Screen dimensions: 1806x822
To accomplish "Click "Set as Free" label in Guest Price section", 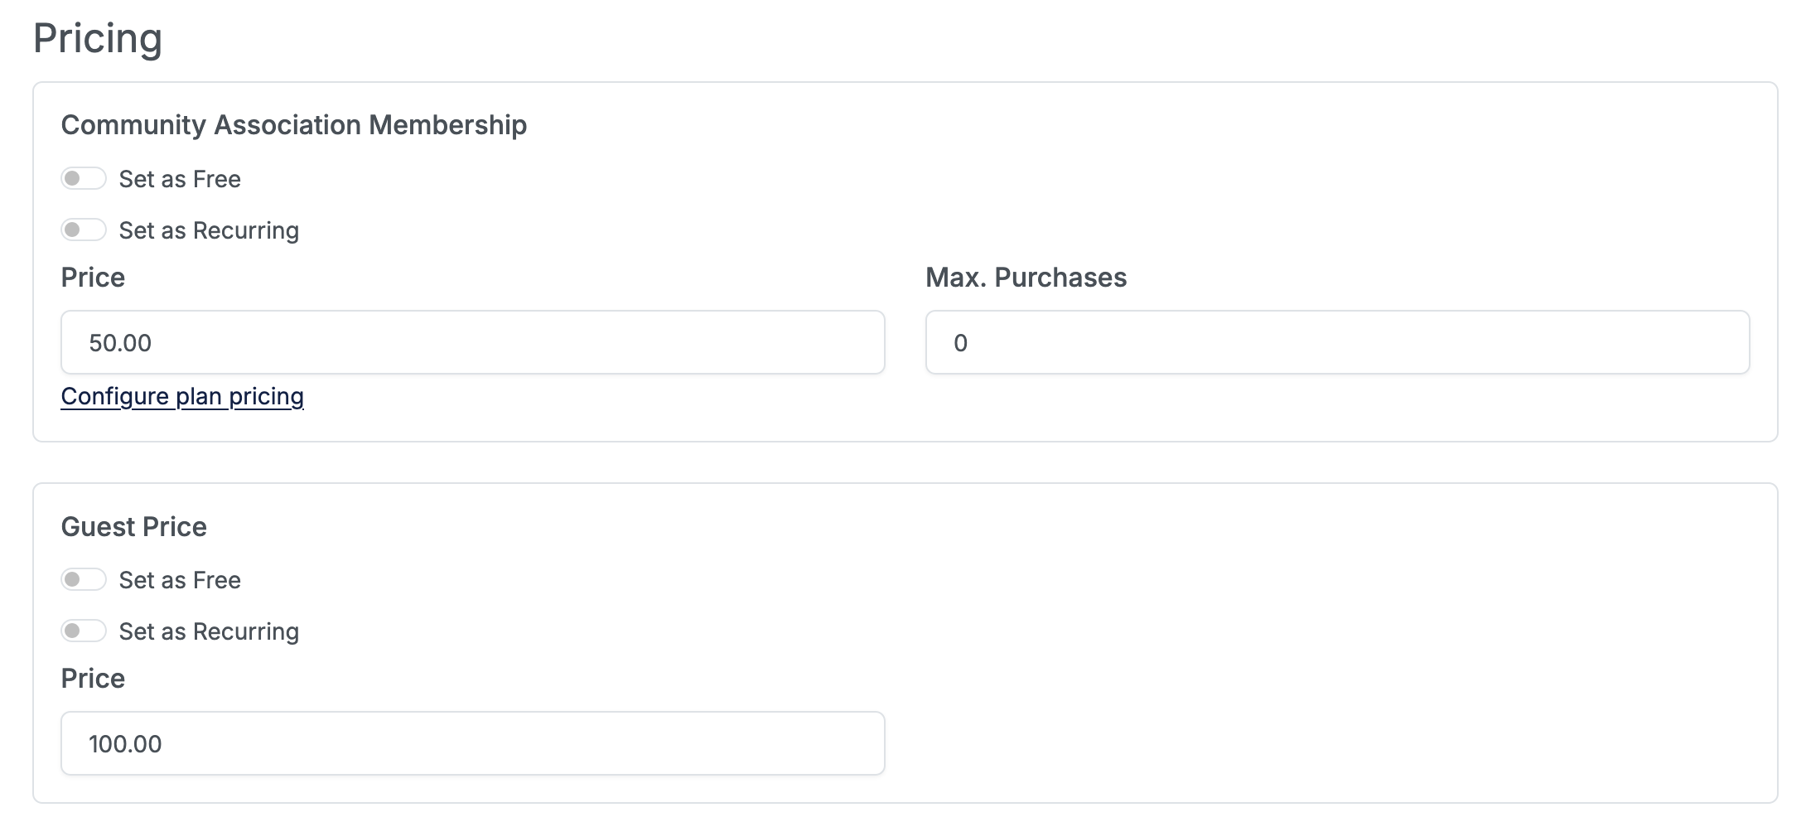I will tap(180, 581).
